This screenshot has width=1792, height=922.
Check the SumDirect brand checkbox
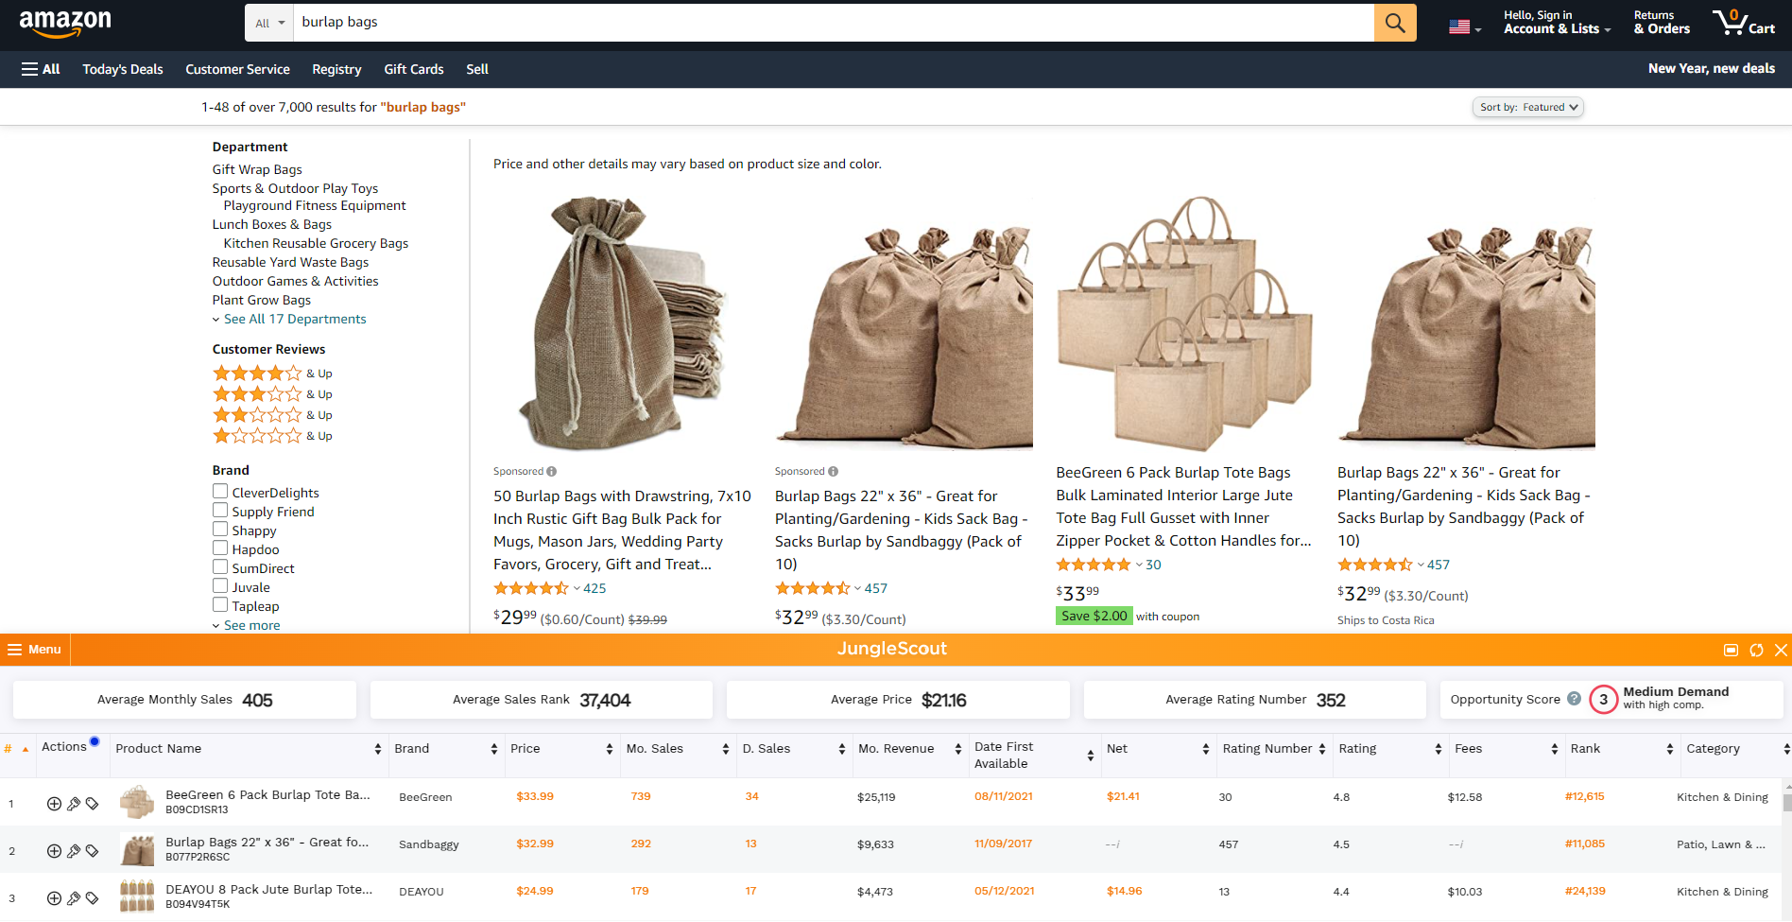(220, 567)
